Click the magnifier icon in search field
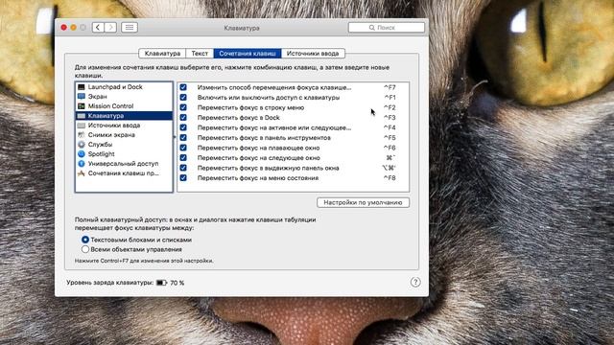614x345 pixels. 371,28
